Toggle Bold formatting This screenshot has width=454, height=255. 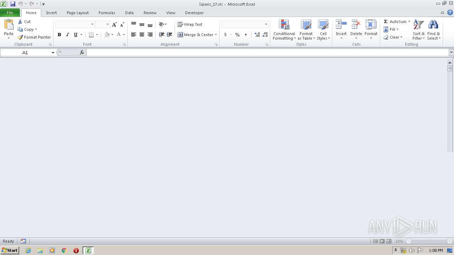[x=59, y=35]
